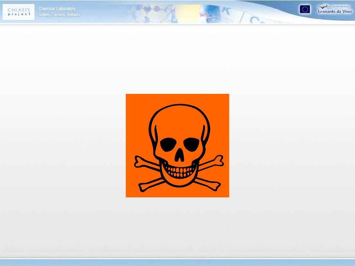Click the lower-left crossbone end
This screenshot has width=355, height=266.
[144, 187]
